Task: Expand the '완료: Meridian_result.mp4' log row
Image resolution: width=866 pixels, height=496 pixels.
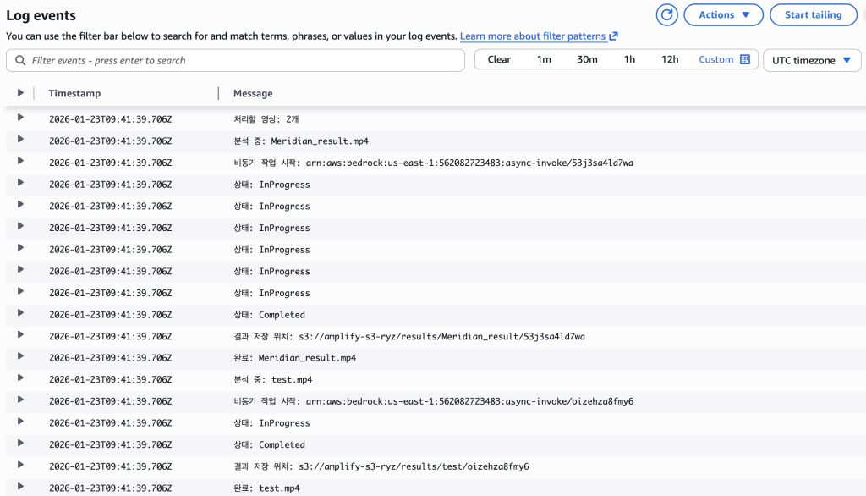Action: click(20, 357)
